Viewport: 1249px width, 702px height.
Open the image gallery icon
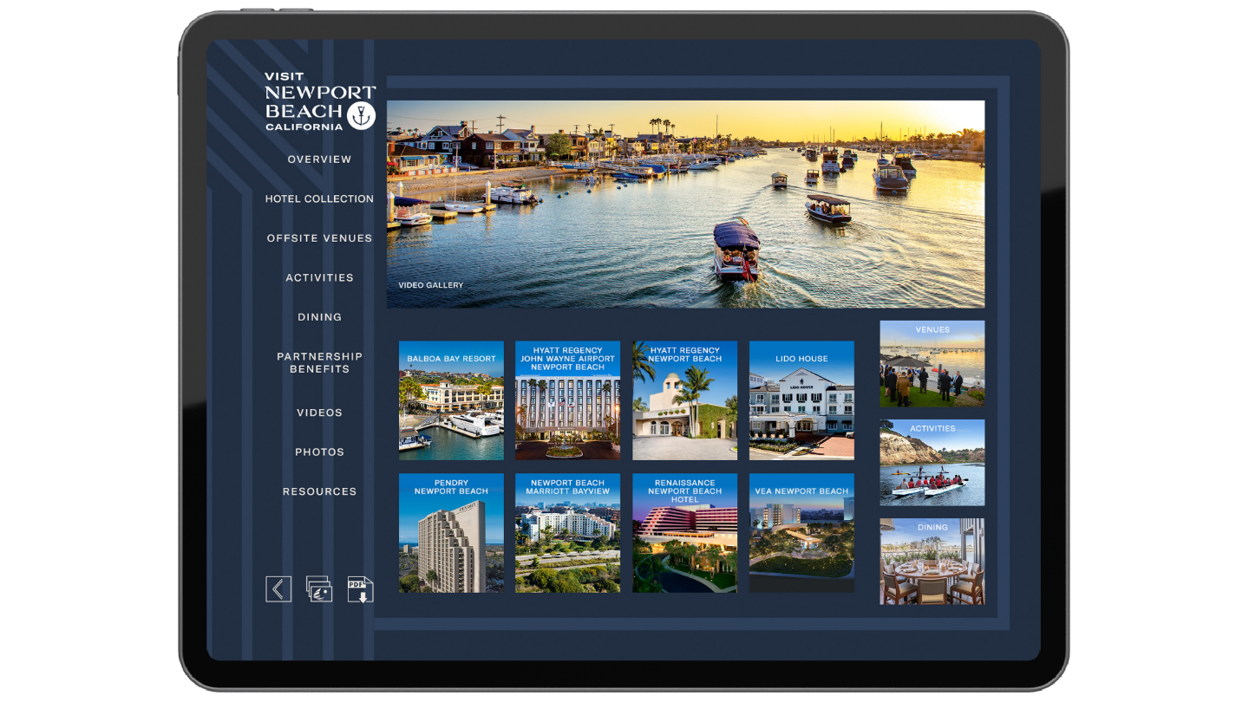319,589
